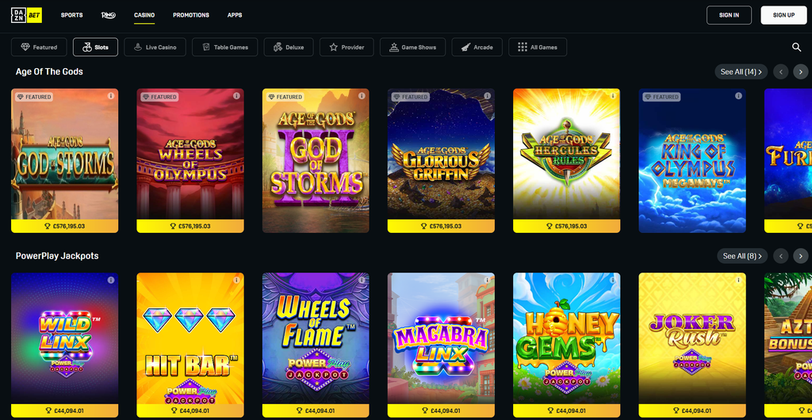Viewport: 812px width, 420px height.
Task: Open the Ringo logo link
Action: pos(108,15)
